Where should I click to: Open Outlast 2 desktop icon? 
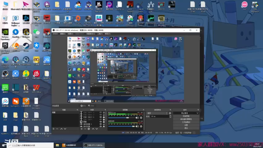[x=109, y=19]
